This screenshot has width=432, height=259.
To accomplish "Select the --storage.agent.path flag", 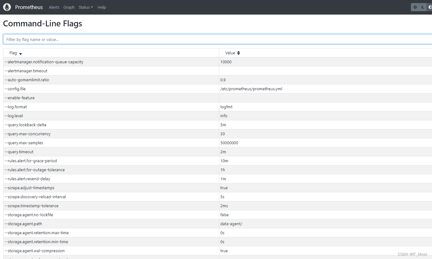I will click(23, 224).
